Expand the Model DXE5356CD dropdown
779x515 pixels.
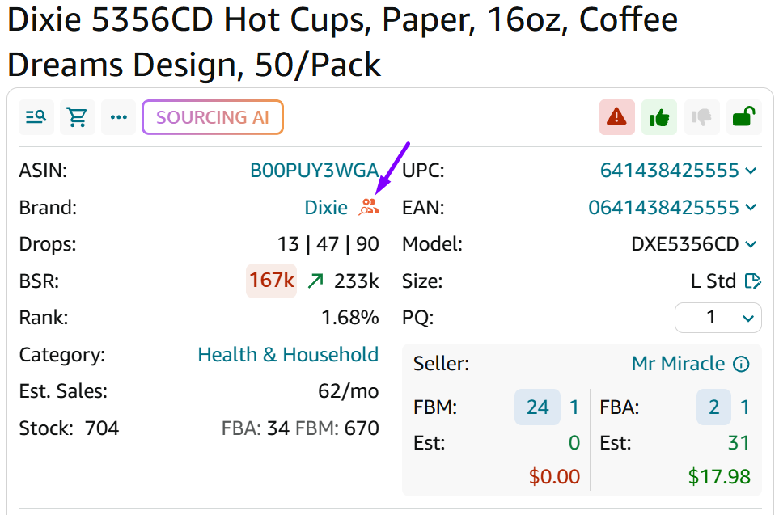(751, 244)
